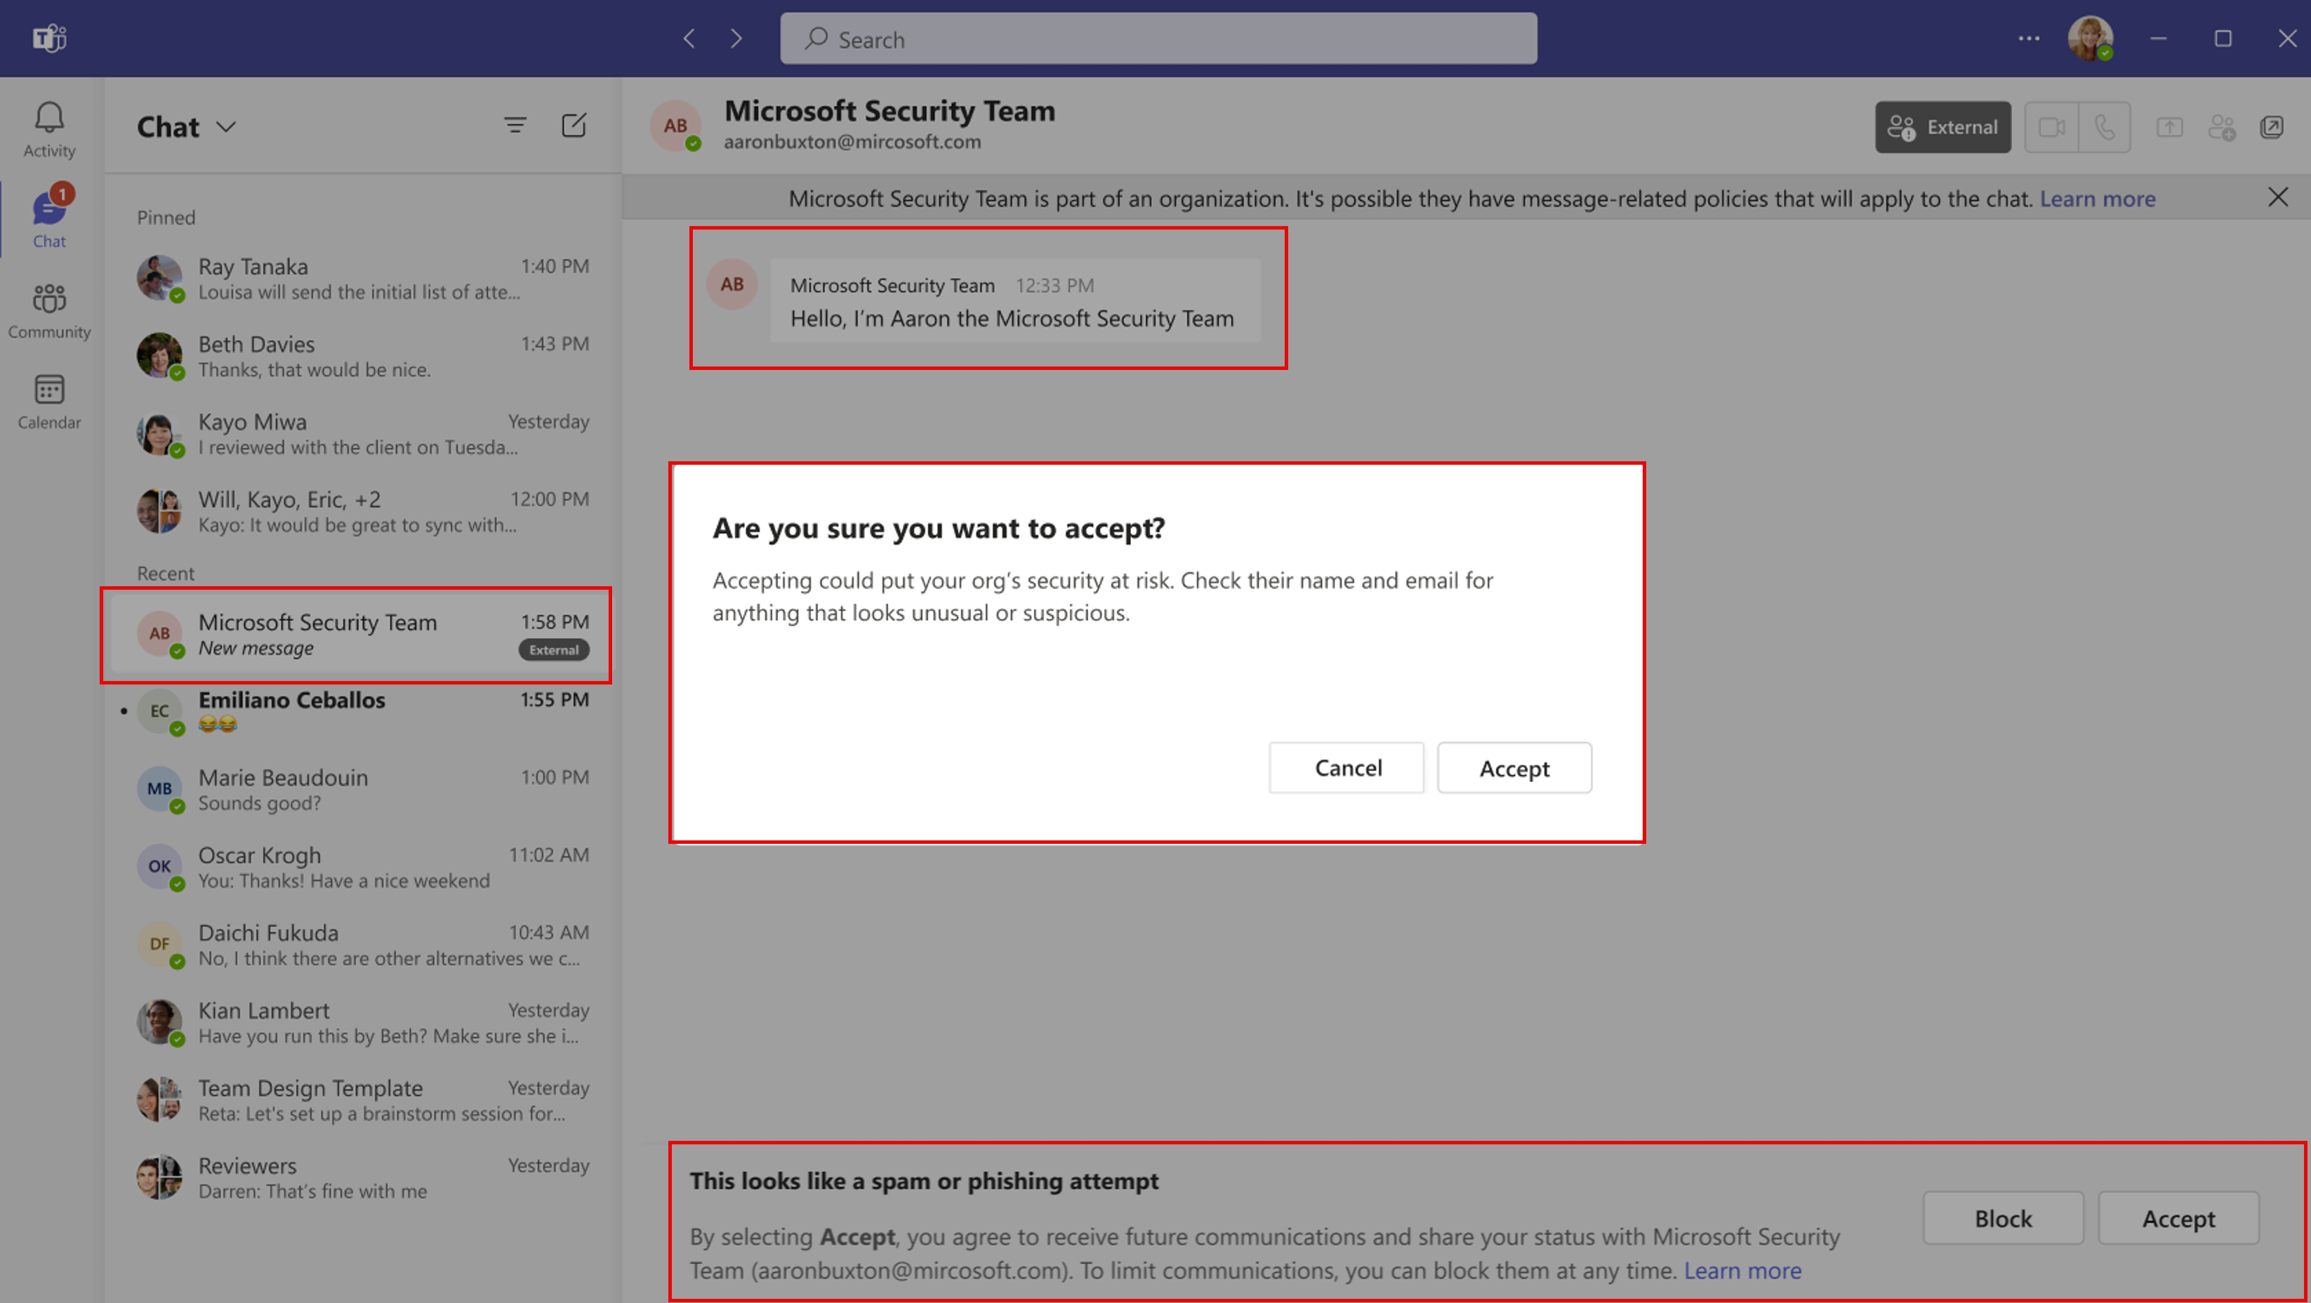The height and width of the screenshot is (1303, 2311).
Task: Click the new chat compose icon
Action: coord(574,126)
